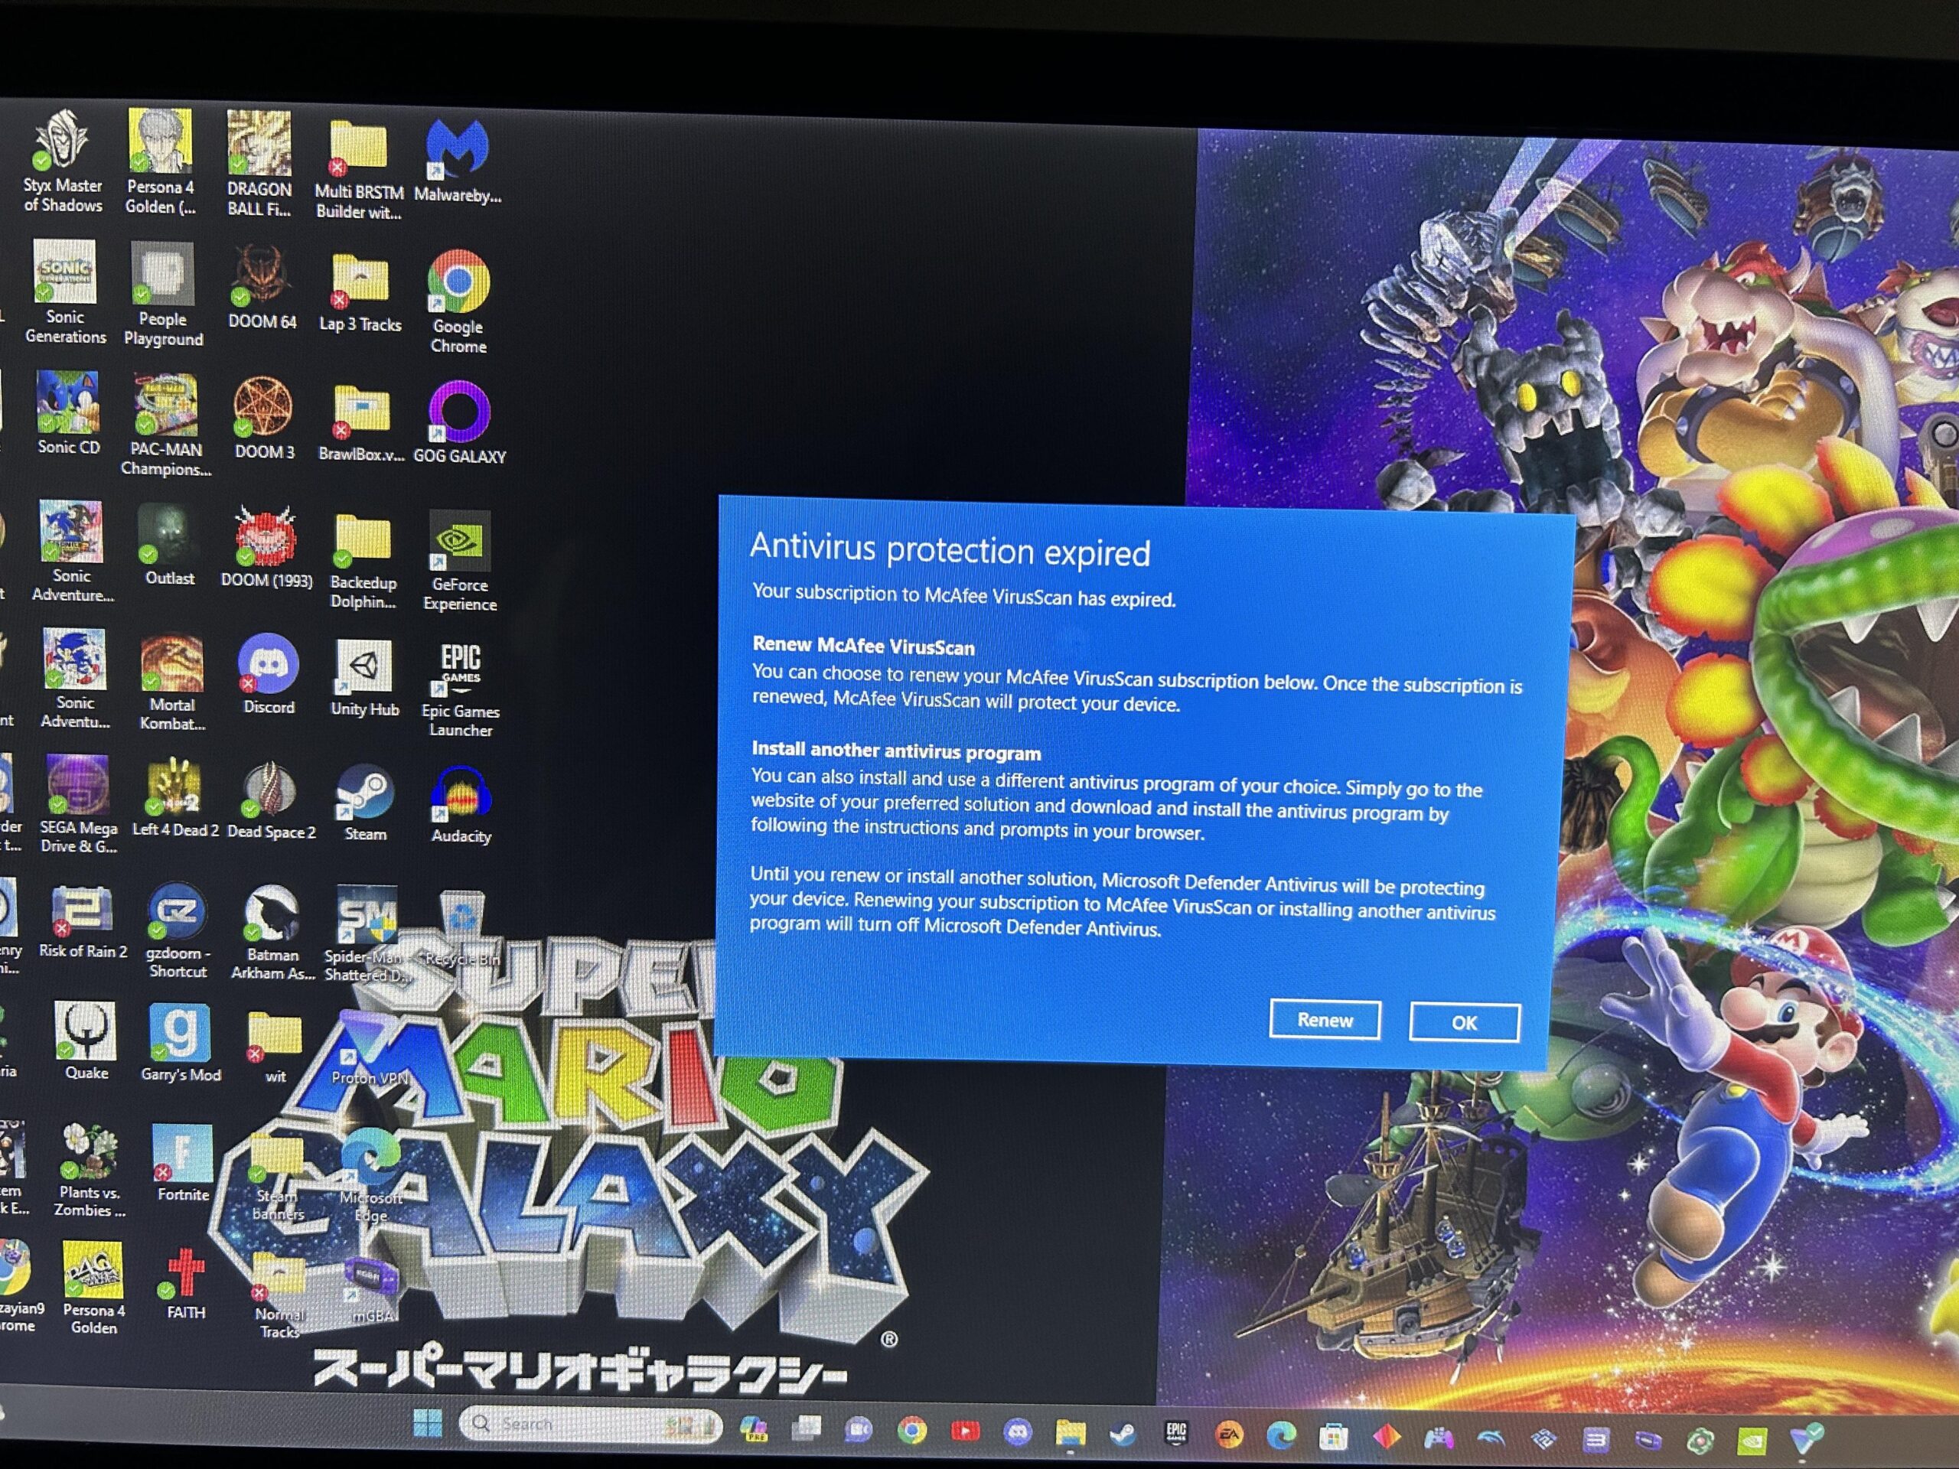Open the Multi BRSTM Builder folder
The height and width of the screenshot is (1469, 1959).
(x=359, y=171)
